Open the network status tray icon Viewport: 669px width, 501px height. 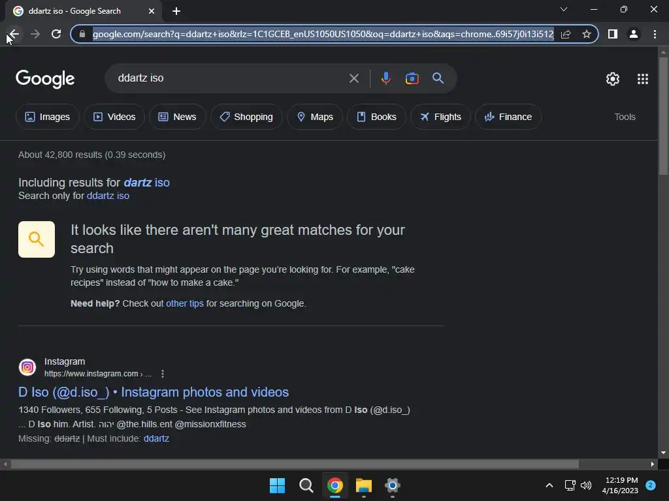click(x=570, y=485)
